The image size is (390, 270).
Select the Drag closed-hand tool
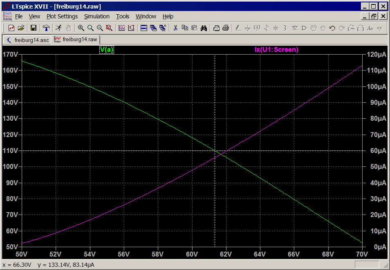323,28
